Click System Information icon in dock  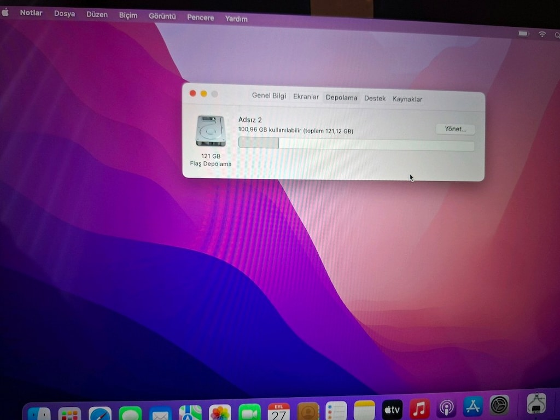(536, 404)
